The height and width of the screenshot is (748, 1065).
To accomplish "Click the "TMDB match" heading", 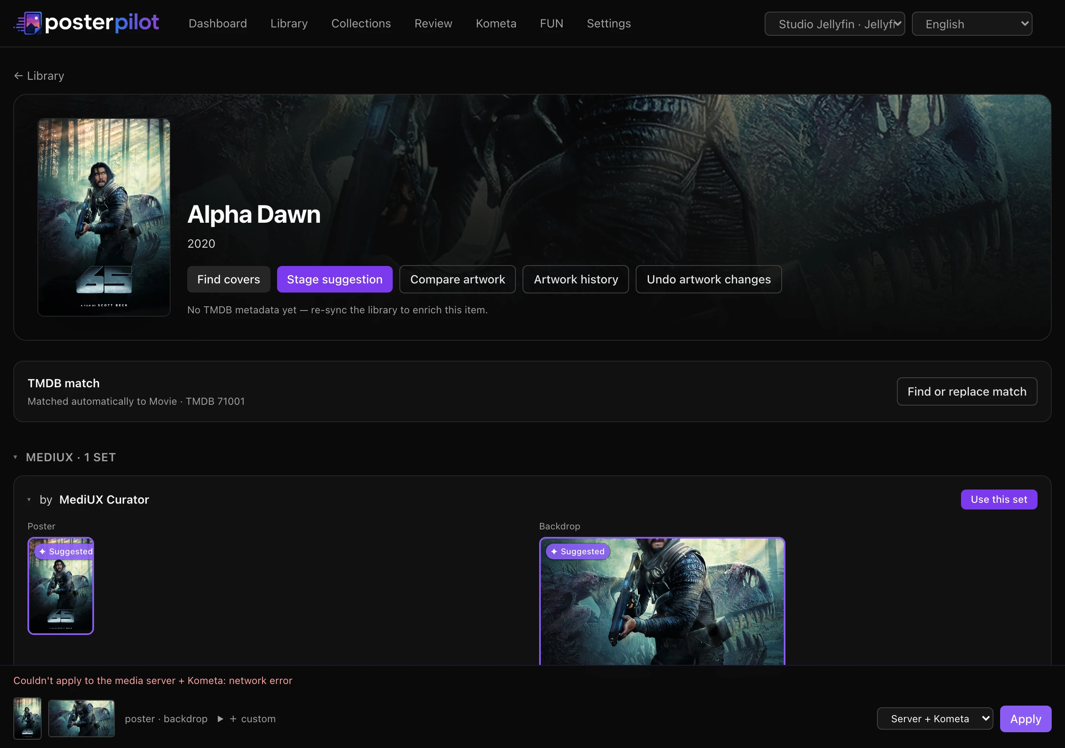I will point(64,383).
